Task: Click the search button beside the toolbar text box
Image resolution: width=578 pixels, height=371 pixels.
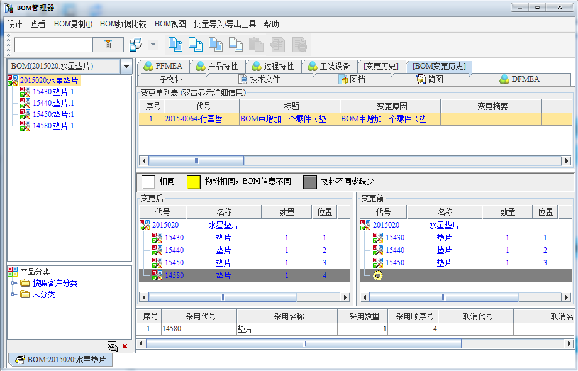Action: coord(108,45)
